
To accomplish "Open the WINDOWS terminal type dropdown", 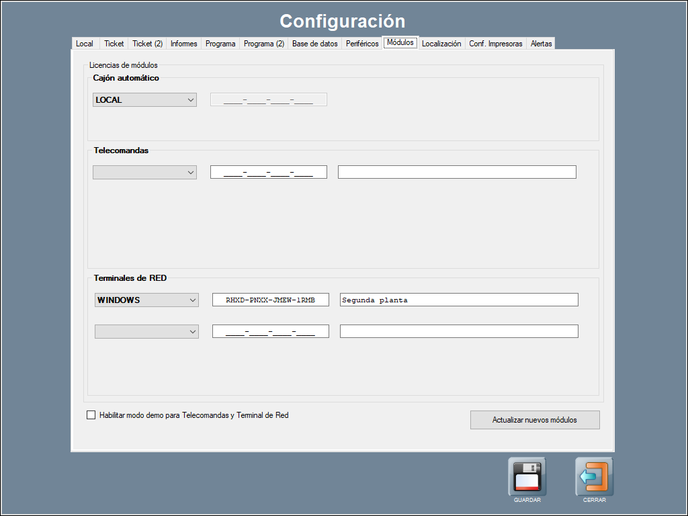I will coord(146,300).
